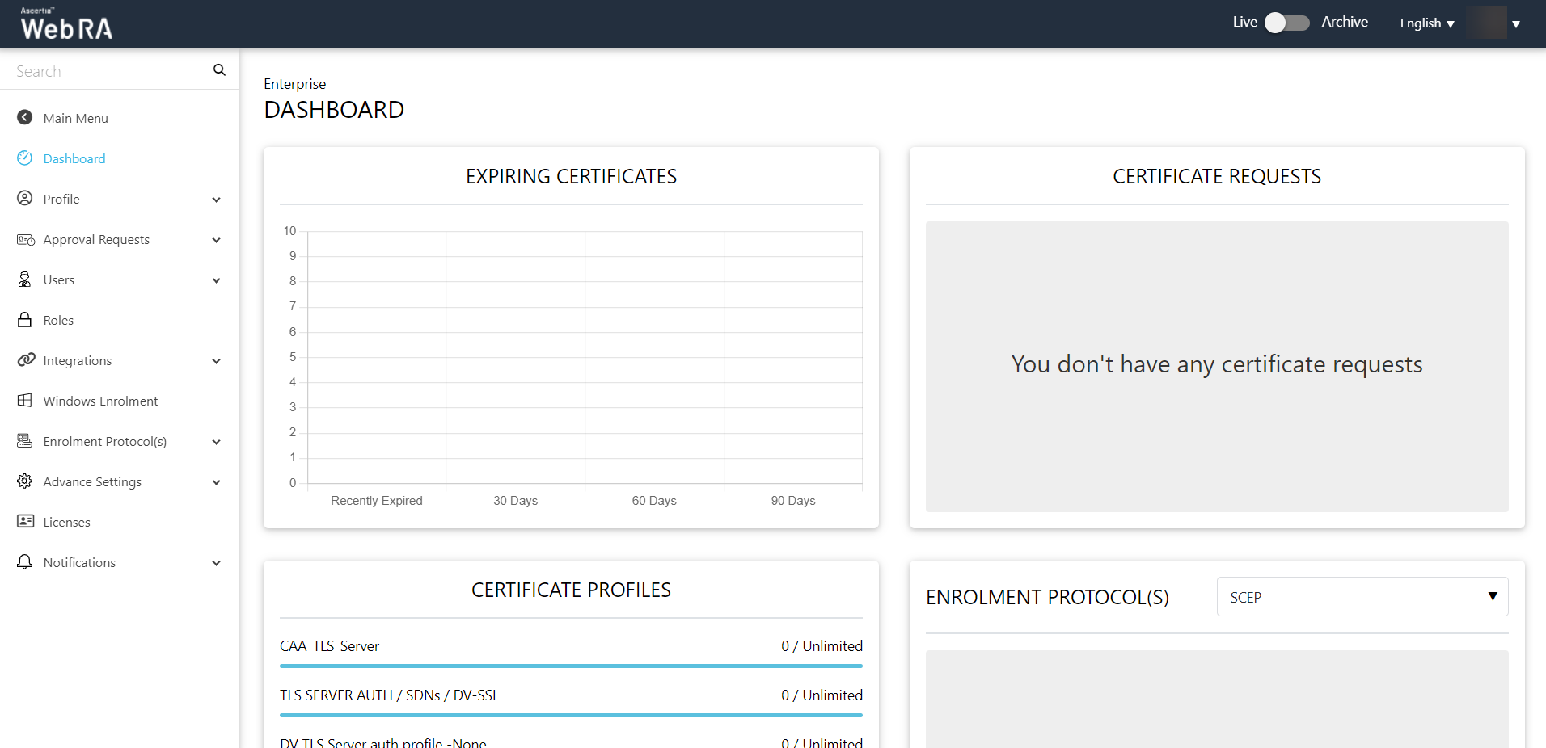Click the Integrations link icon
The image size is (1546, 748).
point(26,360)
